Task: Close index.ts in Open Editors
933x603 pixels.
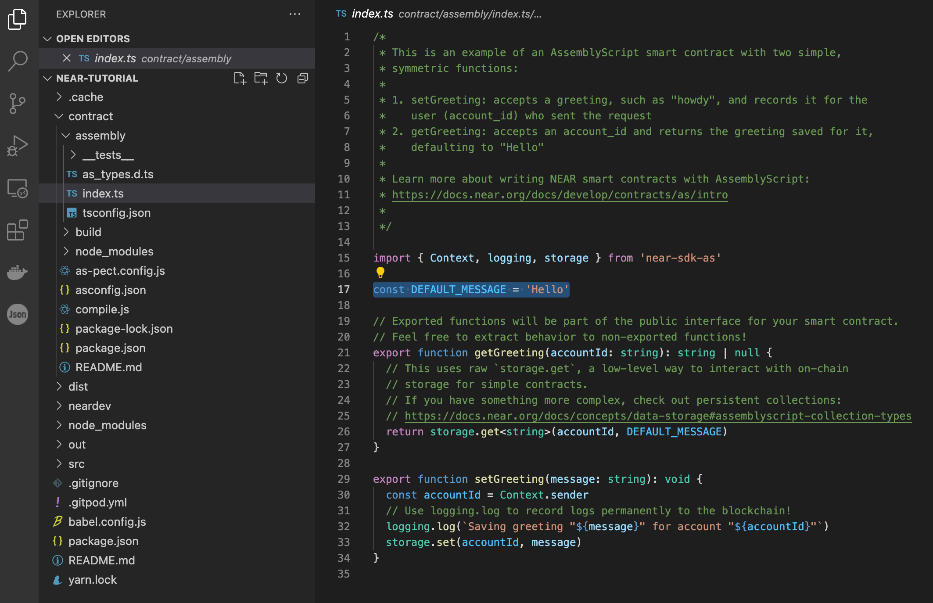Action: coord(67,58)
